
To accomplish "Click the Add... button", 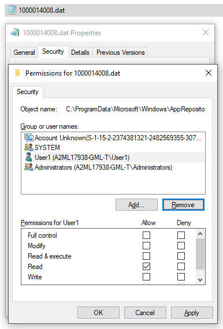I will click(136, 204).
